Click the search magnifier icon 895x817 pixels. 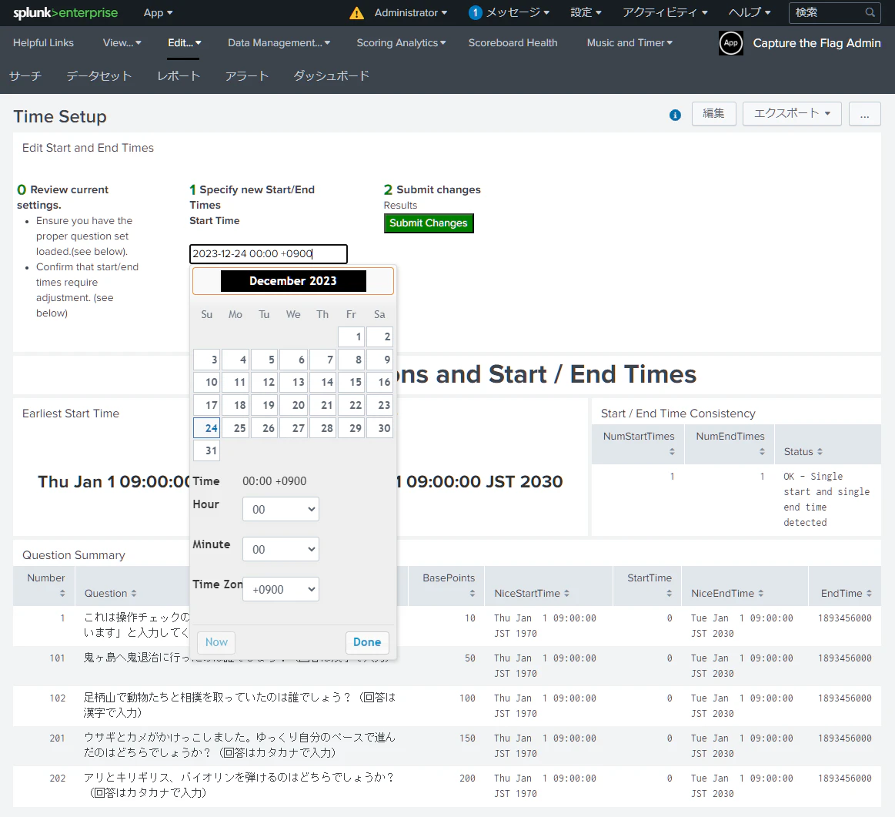(870, 12)
